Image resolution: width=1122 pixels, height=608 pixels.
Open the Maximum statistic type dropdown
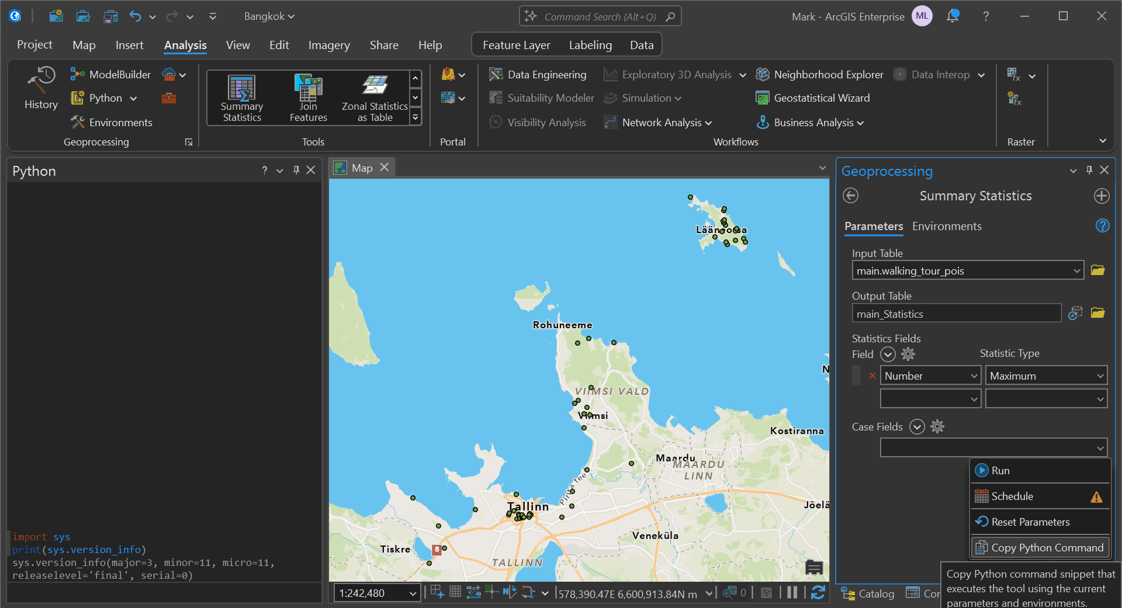[1100, 376]
